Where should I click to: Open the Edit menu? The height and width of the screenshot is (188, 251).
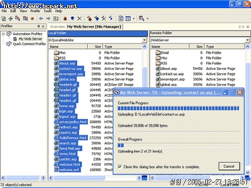[x=13, y=11]
